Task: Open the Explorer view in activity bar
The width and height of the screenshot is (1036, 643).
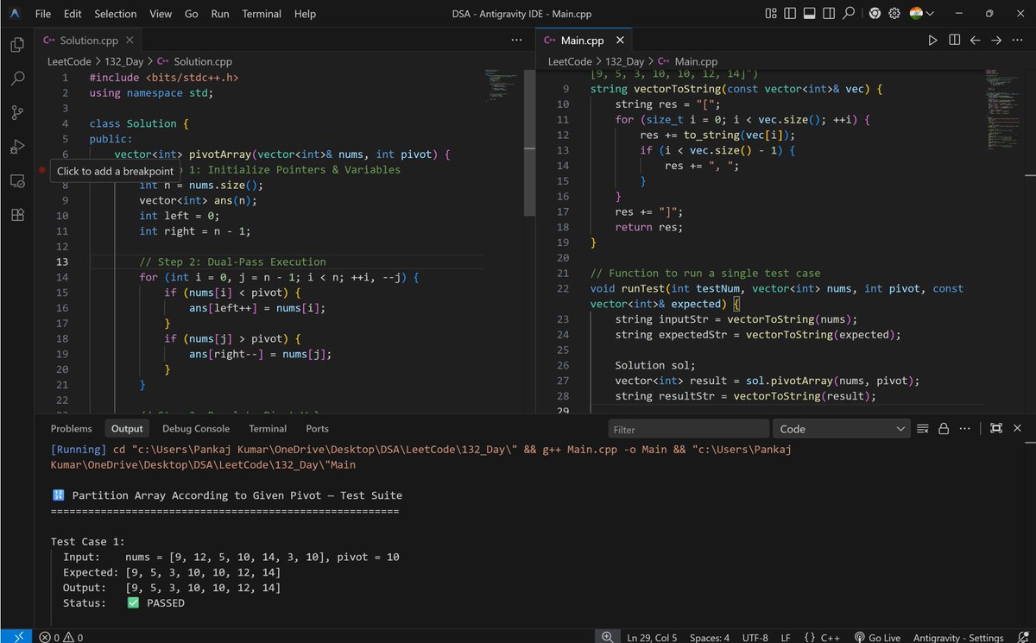Action: (x=17, y=45)
